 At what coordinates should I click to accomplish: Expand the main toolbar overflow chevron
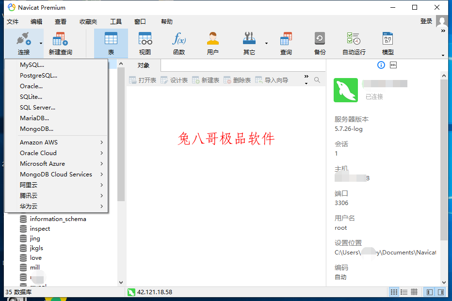click(x=443, y=31)
